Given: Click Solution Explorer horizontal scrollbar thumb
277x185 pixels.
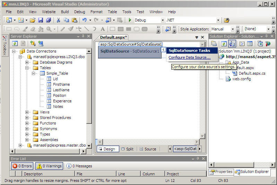Looking at the screenshot, I should click(x=234, y=165).
